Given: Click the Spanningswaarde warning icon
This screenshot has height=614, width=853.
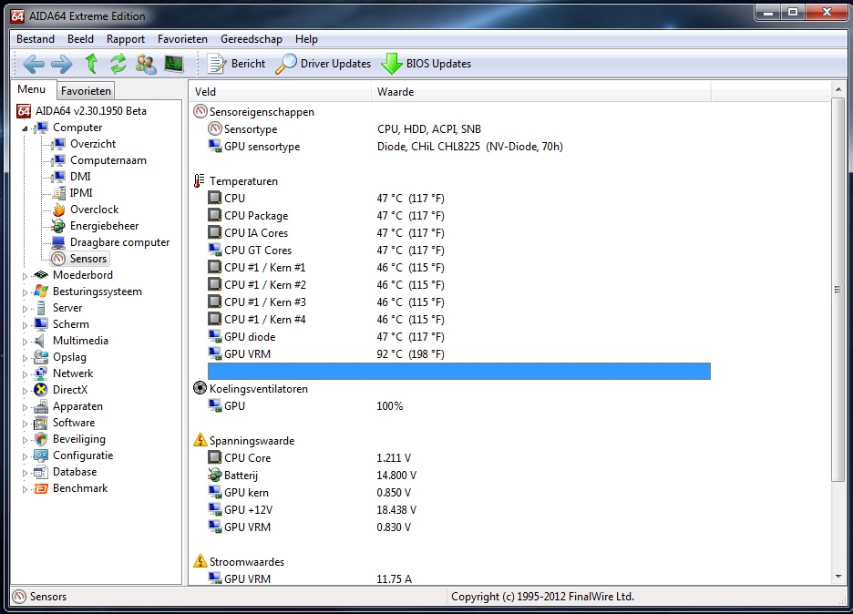Looking at the screenshot, I should point(200,440).
